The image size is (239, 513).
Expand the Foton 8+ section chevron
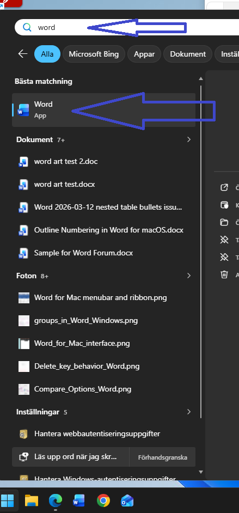pos(189,276)
